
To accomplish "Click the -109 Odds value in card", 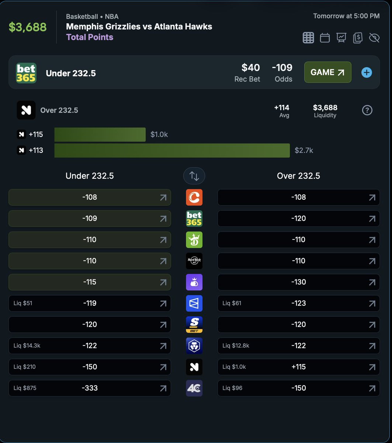I will coord(282,68).
